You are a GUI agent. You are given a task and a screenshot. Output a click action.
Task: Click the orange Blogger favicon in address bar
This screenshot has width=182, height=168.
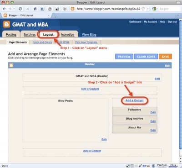coord(72,9)
